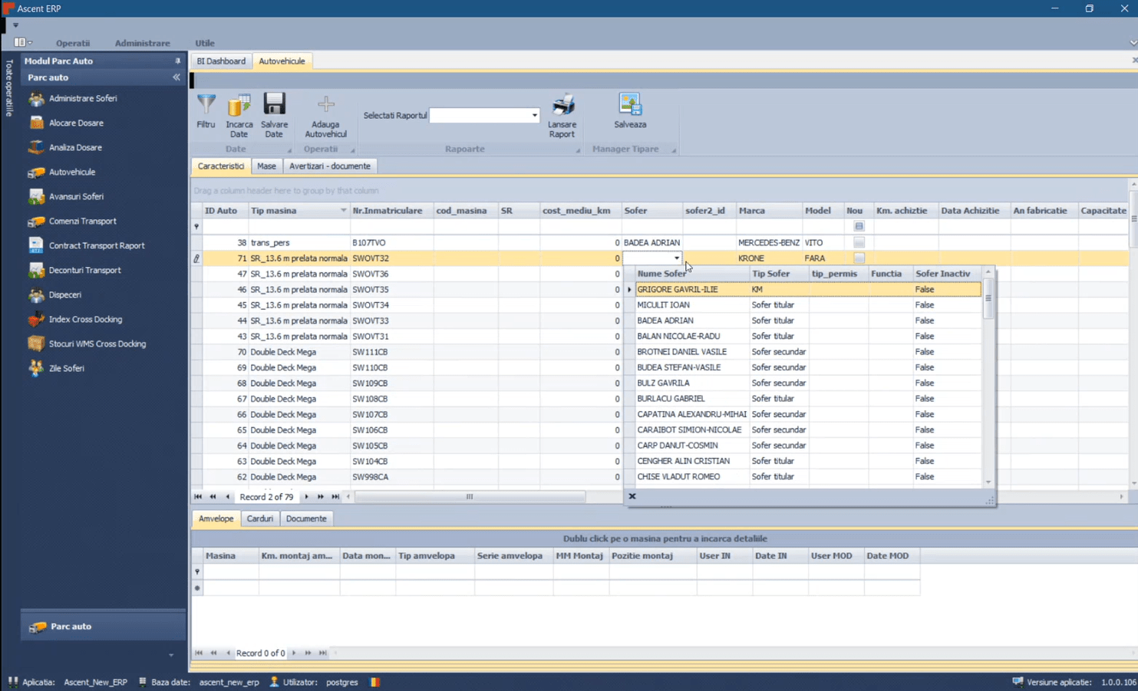Open Index Cross Docking module
The width and height of the screenshot is (1138, 691).
click(85, 319)
